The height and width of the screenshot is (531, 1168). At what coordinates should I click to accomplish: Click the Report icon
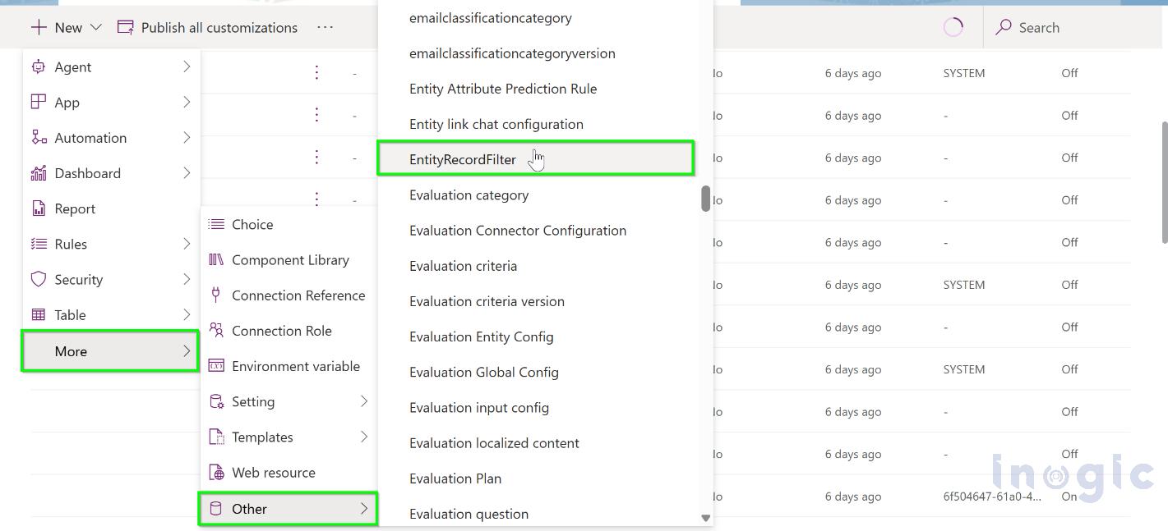coord(39,208)
